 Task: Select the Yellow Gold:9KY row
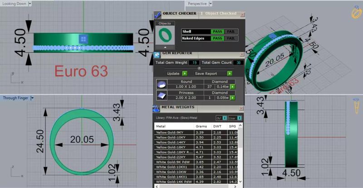pos(196,132)
